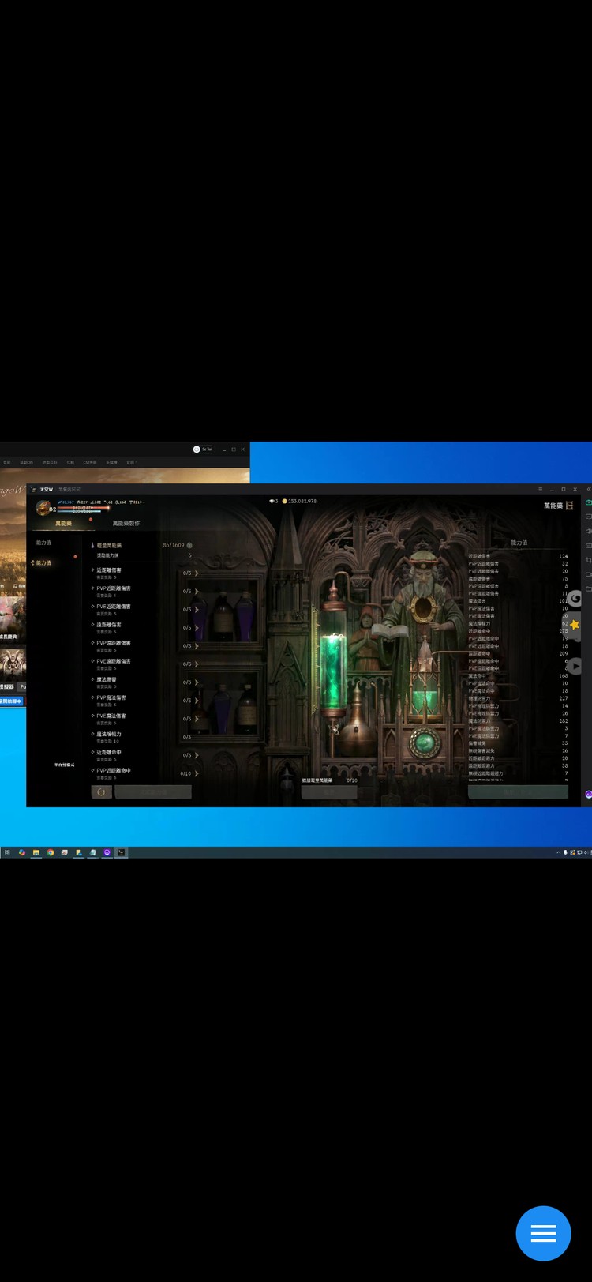Click the 半自動模式 label

(64, 765)
